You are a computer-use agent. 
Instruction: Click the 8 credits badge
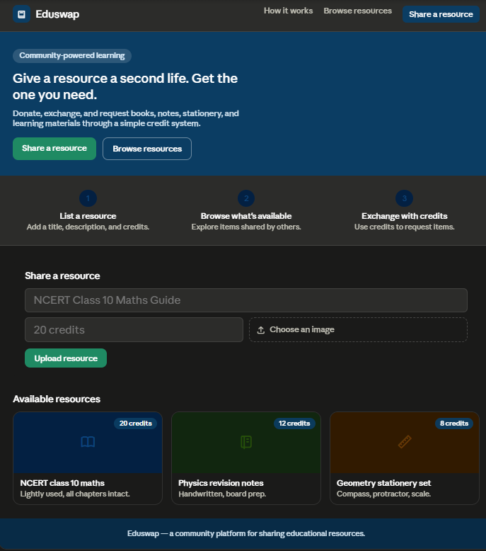point(454,424)
